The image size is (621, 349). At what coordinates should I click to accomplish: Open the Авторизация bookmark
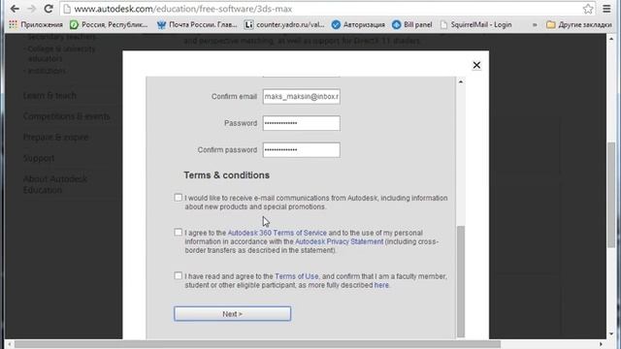(358, 24)
